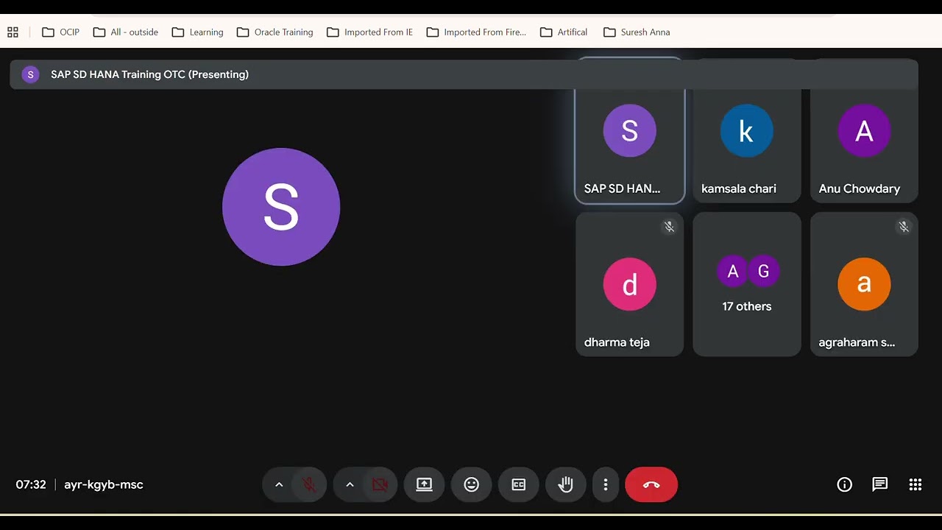The image size is (942, 530).
Task: Select the agraharam s... participant tile
Action: point(864,284)
